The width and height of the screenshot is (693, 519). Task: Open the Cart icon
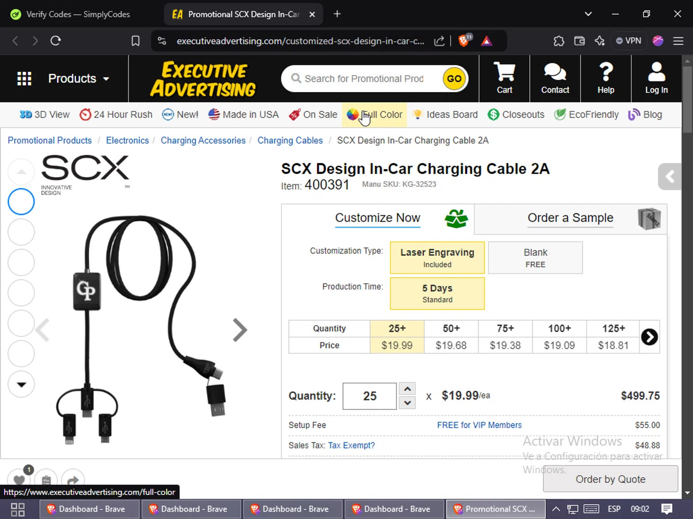coord(504,78)
